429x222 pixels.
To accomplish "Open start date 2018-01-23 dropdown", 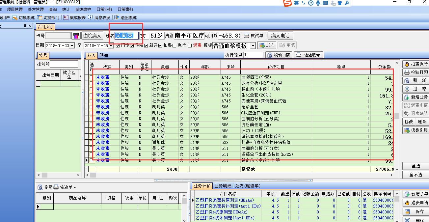I will [x=72, y=45].
